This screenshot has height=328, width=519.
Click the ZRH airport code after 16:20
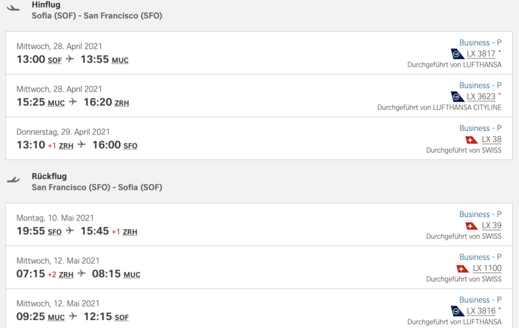(x=122, y=103)
